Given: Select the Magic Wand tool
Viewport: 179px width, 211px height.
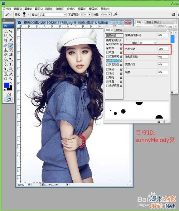Looking at the screenshot, I should pos(11,36).
